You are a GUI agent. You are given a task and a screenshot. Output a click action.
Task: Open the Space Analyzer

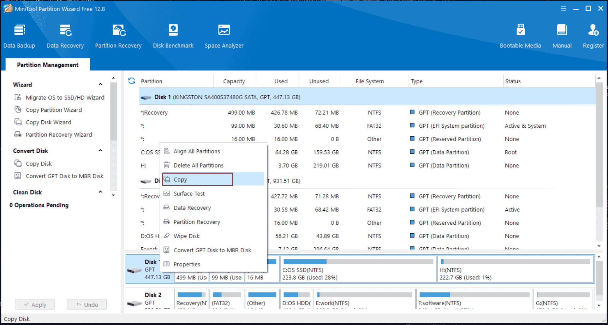click(224, 36)
